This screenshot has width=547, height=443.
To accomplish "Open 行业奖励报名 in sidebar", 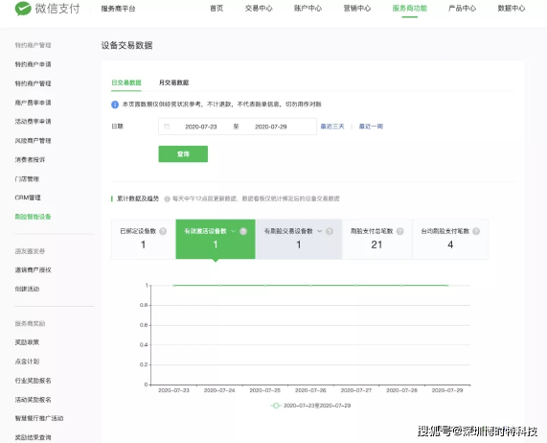I will 33,381.
